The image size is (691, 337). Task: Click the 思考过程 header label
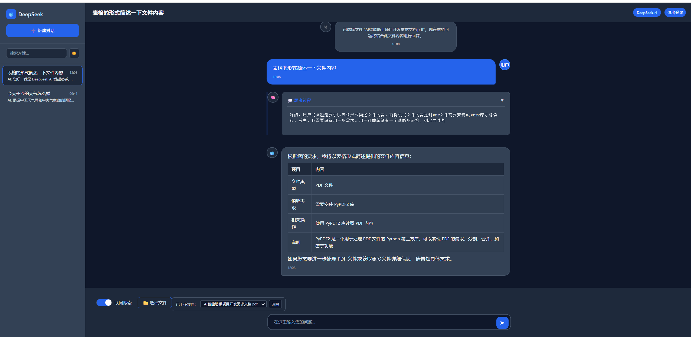pyautogui.click(x=302, y=100)
